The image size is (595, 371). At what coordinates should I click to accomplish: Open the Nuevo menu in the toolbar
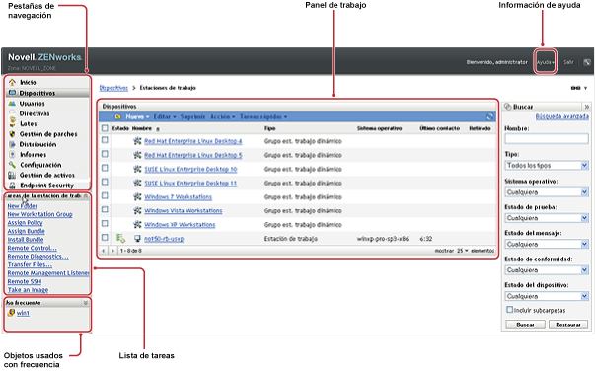coord(137,116)
